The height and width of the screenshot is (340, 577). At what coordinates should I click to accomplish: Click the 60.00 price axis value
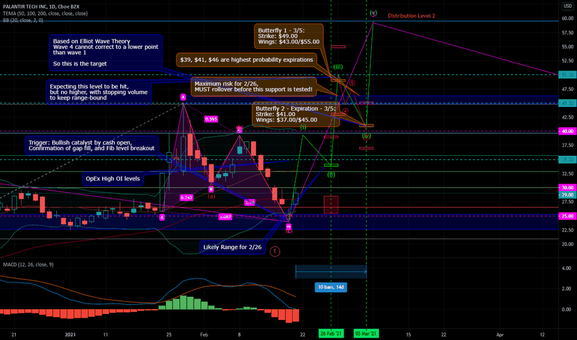[x=568, y=19]
